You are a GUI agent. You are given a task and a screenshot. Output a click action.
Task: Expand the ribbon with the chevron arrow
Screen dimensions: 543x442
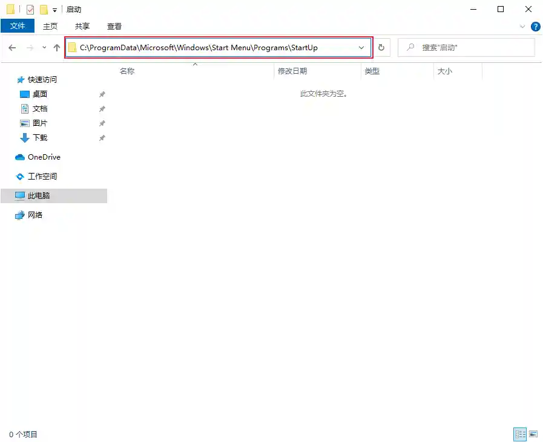point(522,26)
